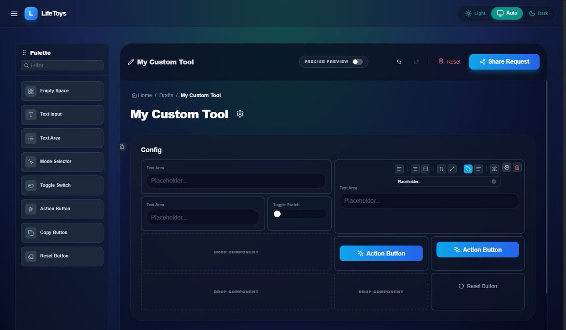Open the component settings gear icon
This screenshot has height=330, width=566.
(507, 167)
